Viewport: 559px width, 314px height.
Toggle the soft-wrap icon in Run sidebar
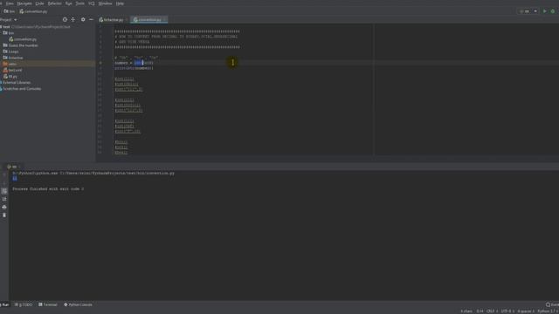point(4,191)
